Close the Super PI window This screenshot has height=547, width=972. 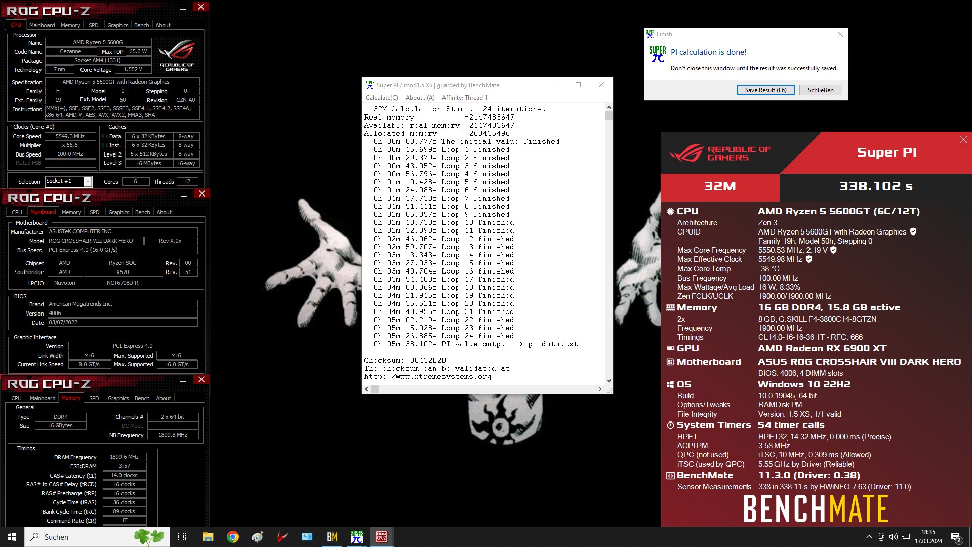(601, 85)
